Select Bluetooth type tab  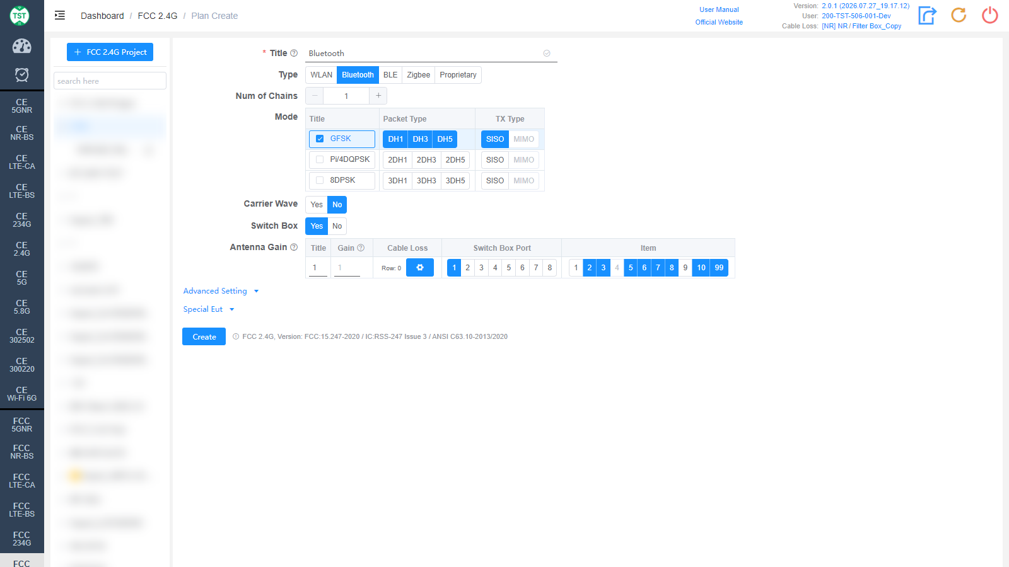click(358, 75)
